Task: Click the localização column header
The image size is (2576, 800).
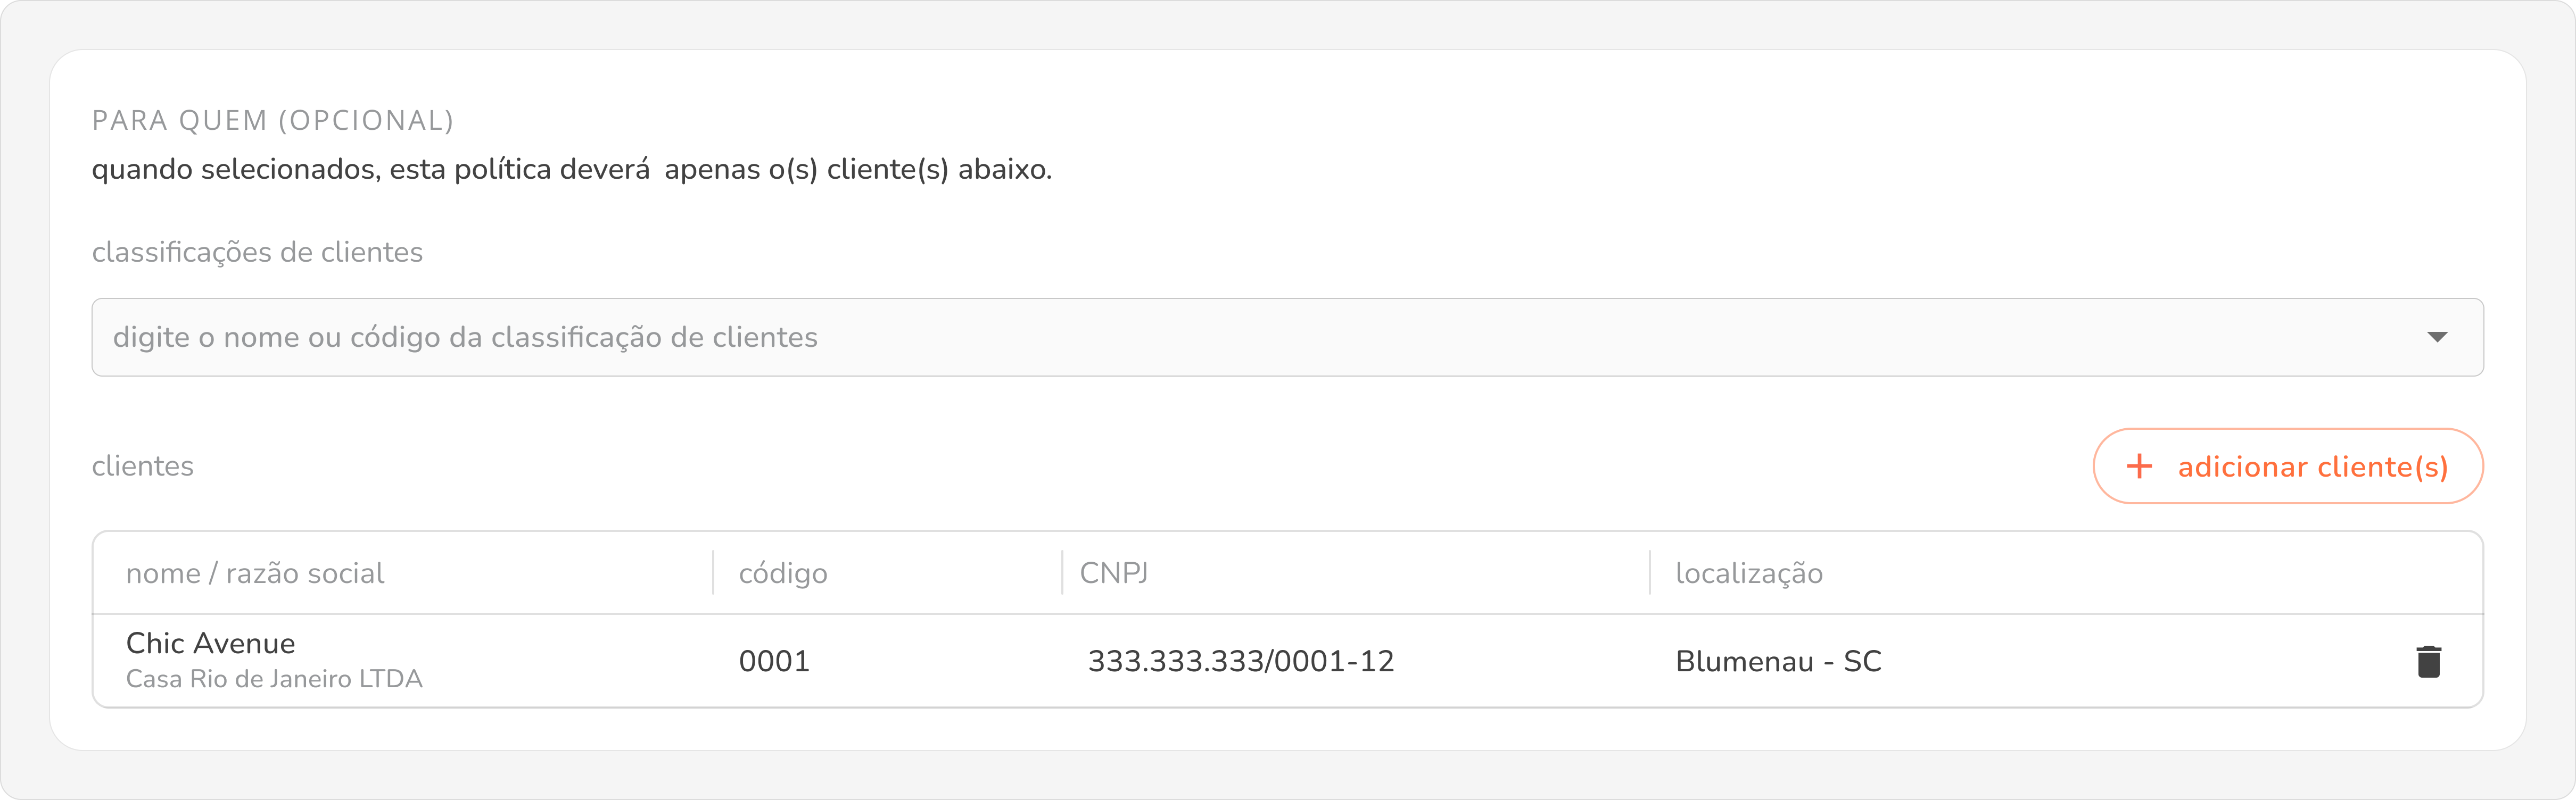Action: tap(1749, 573)
